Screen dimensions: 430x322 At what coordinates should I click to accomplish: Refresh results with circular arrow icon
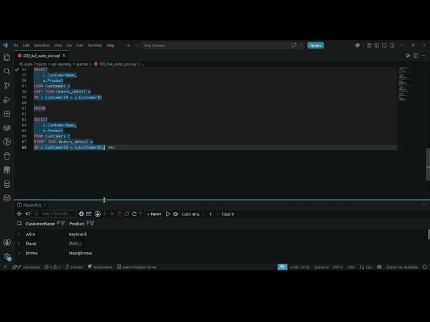134,214
